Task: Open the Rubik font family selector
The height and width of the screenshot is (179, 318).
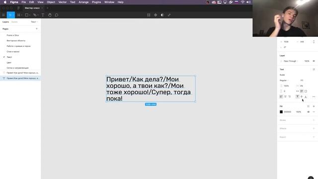Action: point(282,75)
